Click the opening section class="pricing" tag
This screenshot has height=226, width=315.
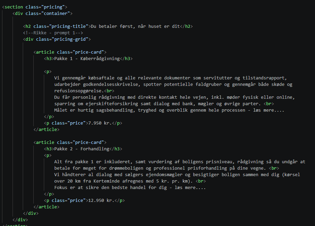click(x=35, y=7)
